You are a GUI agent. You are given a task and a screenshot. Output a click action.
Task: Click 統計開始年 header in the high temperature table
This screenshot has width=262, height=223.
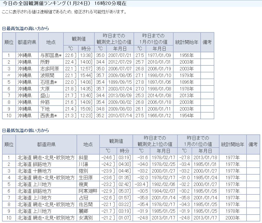[x=186, y=42]
